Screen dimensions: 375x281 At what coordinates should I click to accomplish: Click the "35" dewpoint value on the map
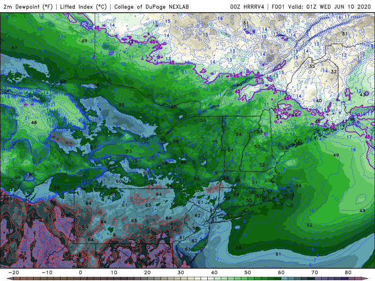click(x=312, y=66)
